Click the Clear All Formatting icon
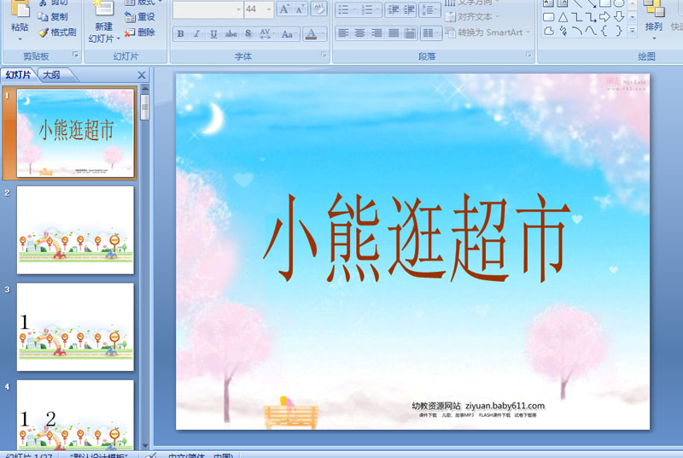683x458 pixels. [318, 9]
